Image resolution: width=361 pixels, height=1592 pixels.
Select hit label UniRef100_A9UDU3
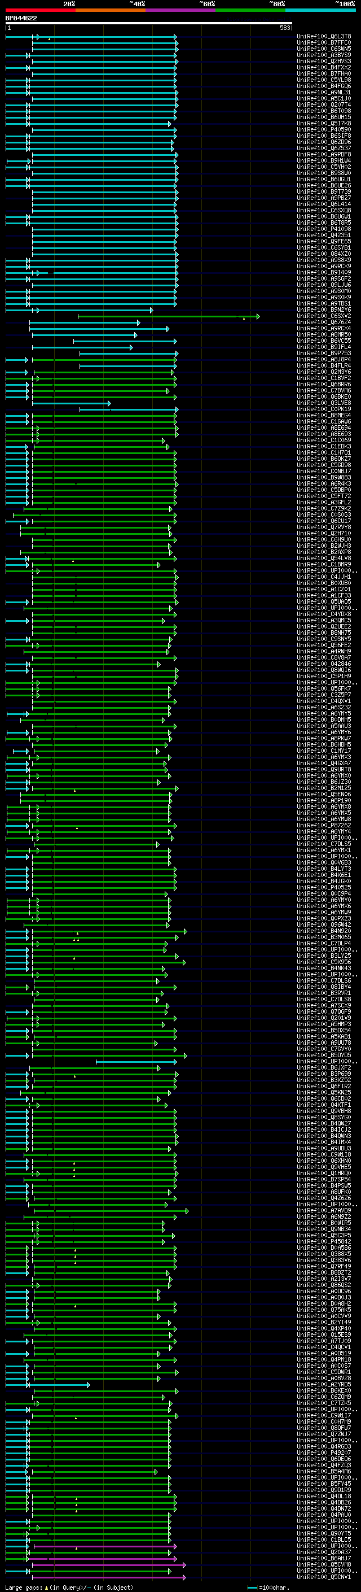pyautogui.click(x=324, y=1148)
